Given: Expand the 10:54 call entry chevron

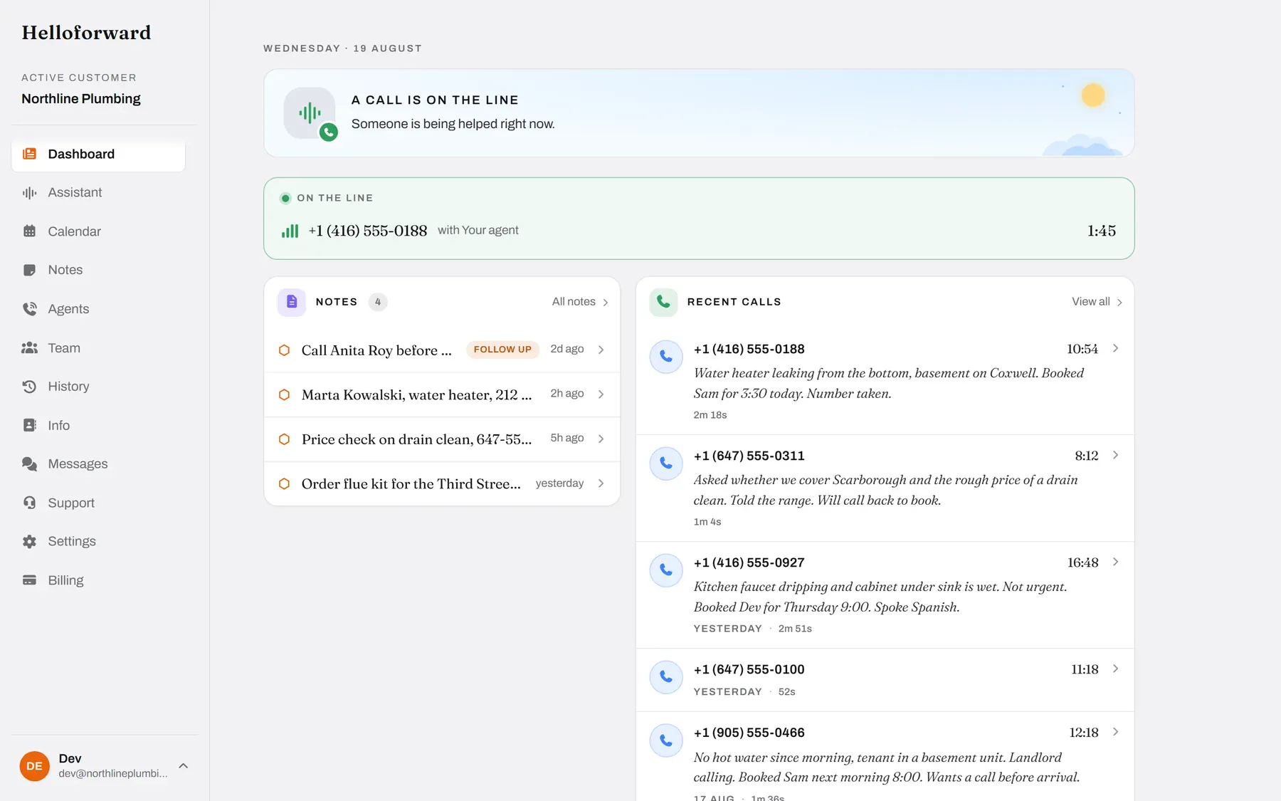Looking at the screenshot, I should [1115, 348].
